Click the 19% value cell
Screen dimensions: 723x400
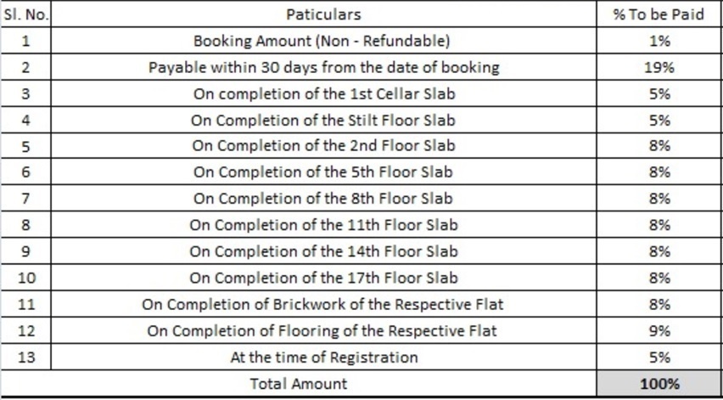pos(659,67)
